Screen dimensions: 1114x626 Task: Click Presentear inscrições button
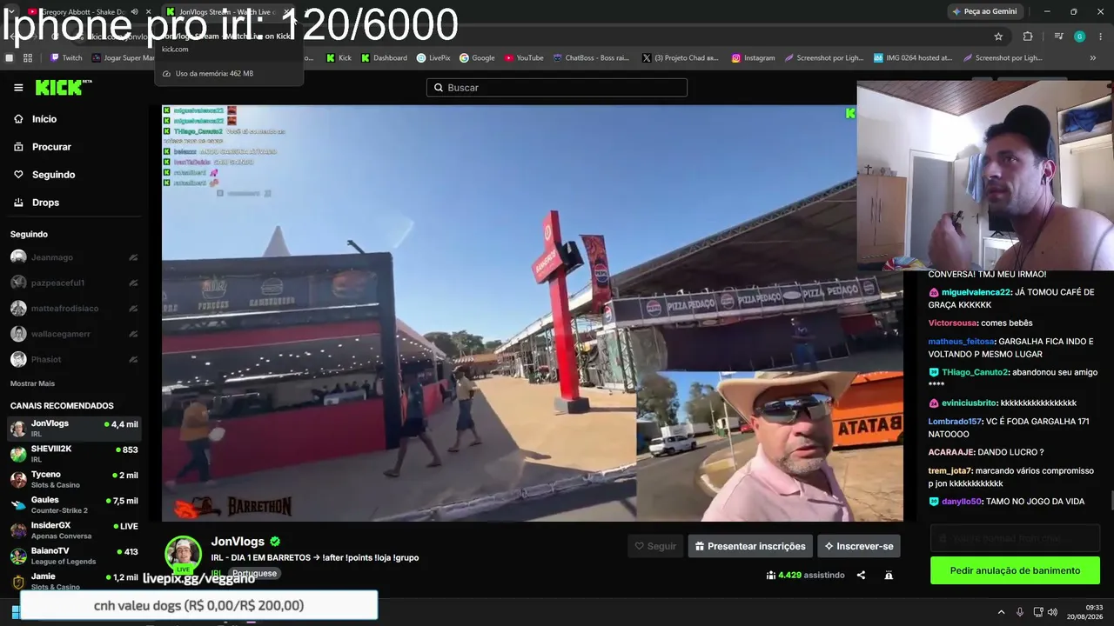750,546
